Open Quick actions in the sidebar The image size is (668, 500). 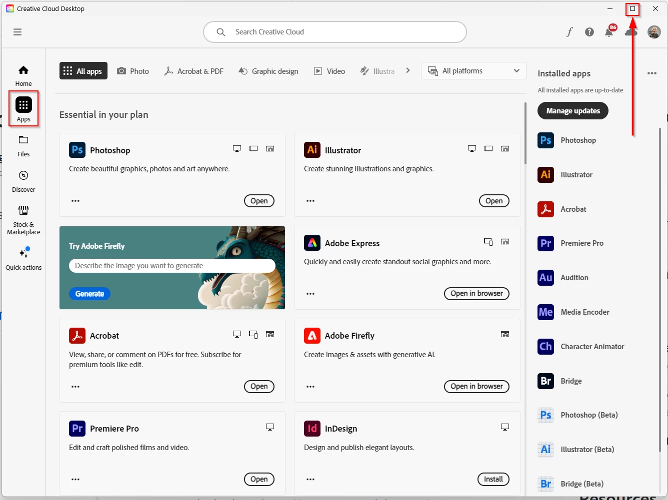coord(23,259)
